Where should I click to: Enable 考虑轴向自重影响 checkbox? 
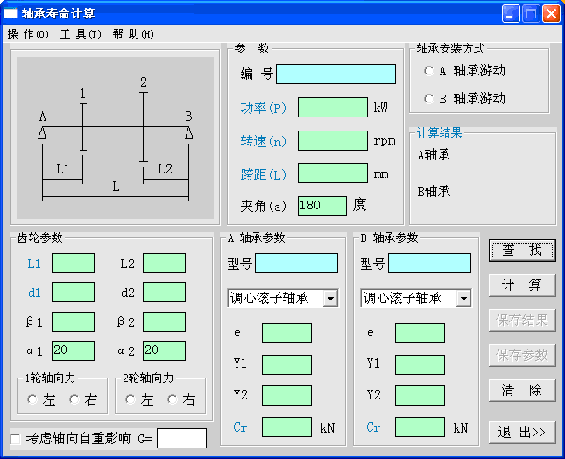click(x=15, y=438)
